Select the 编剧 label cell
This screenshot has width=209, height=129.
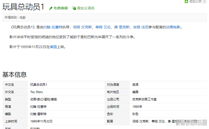(x=15, y=114)
